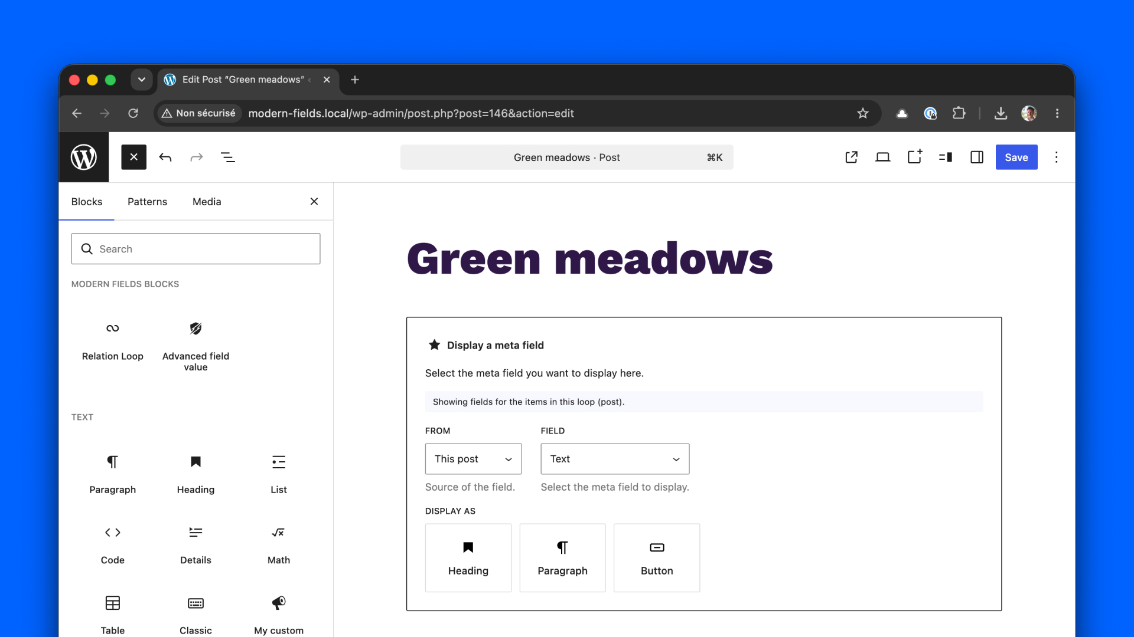Screen dimensions: 1134x637
Task: Click the Green meadows post title
Action: tap(590, 260)
